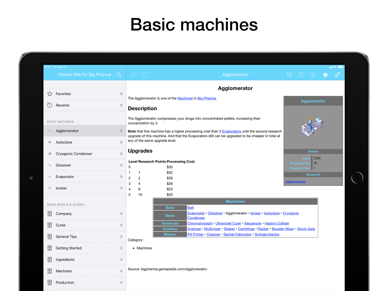The image size is (388, 291).
Task: Open Analyser link in Auxiliary row
Action: (x=194, y=229)
